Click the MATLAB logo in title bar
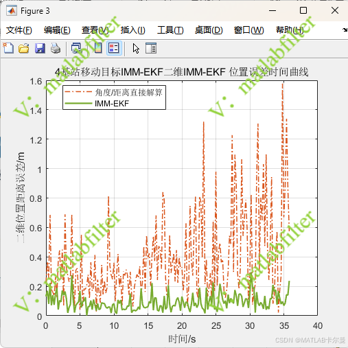Screen dimensions: 348x348 12,11
